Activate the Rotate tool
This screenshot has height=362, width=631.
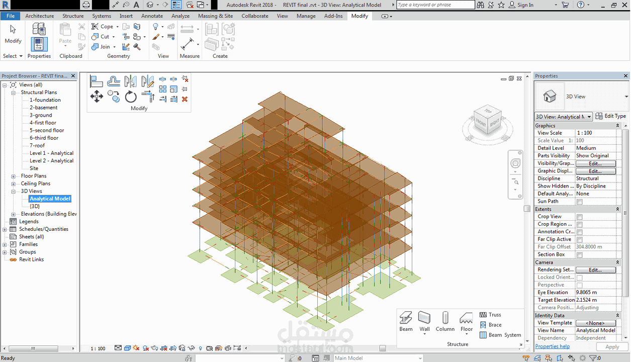pos(131,97)
